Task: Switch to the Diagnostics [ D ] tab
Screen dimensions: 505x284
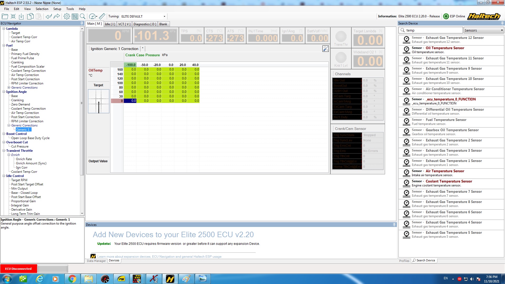Action: pos(145,24)
